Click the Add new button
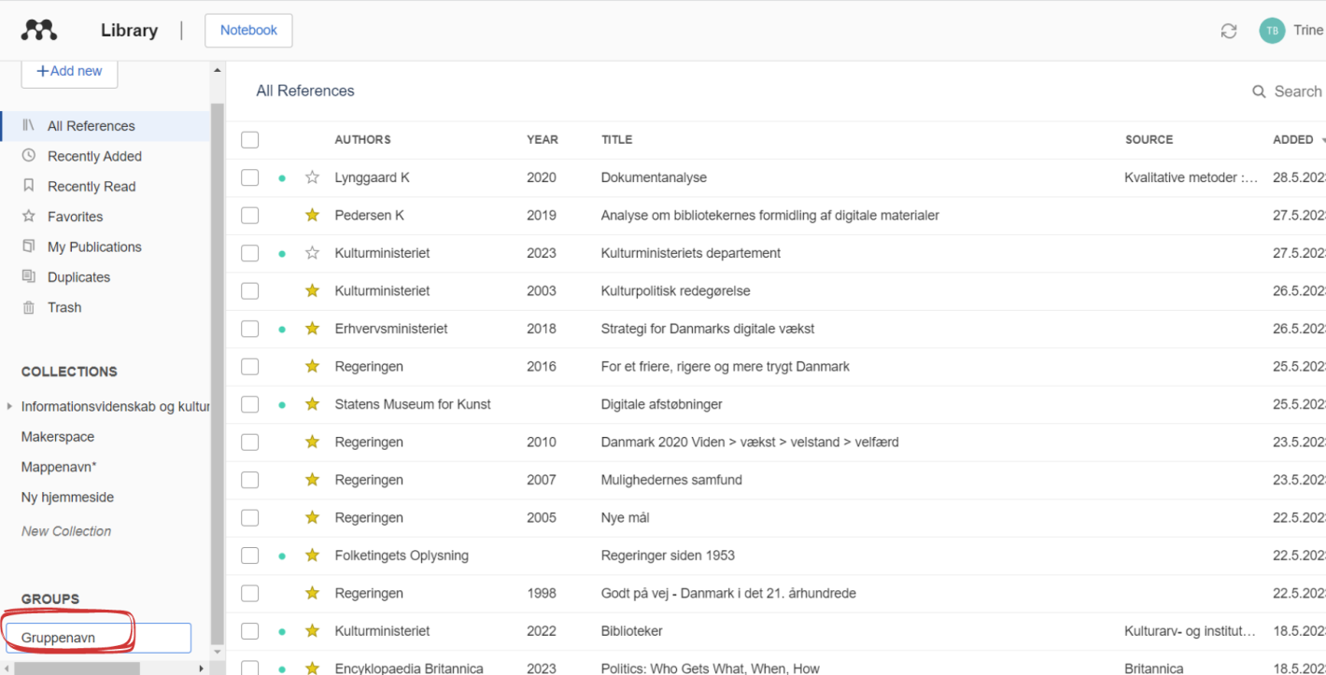 pos(69,72)
